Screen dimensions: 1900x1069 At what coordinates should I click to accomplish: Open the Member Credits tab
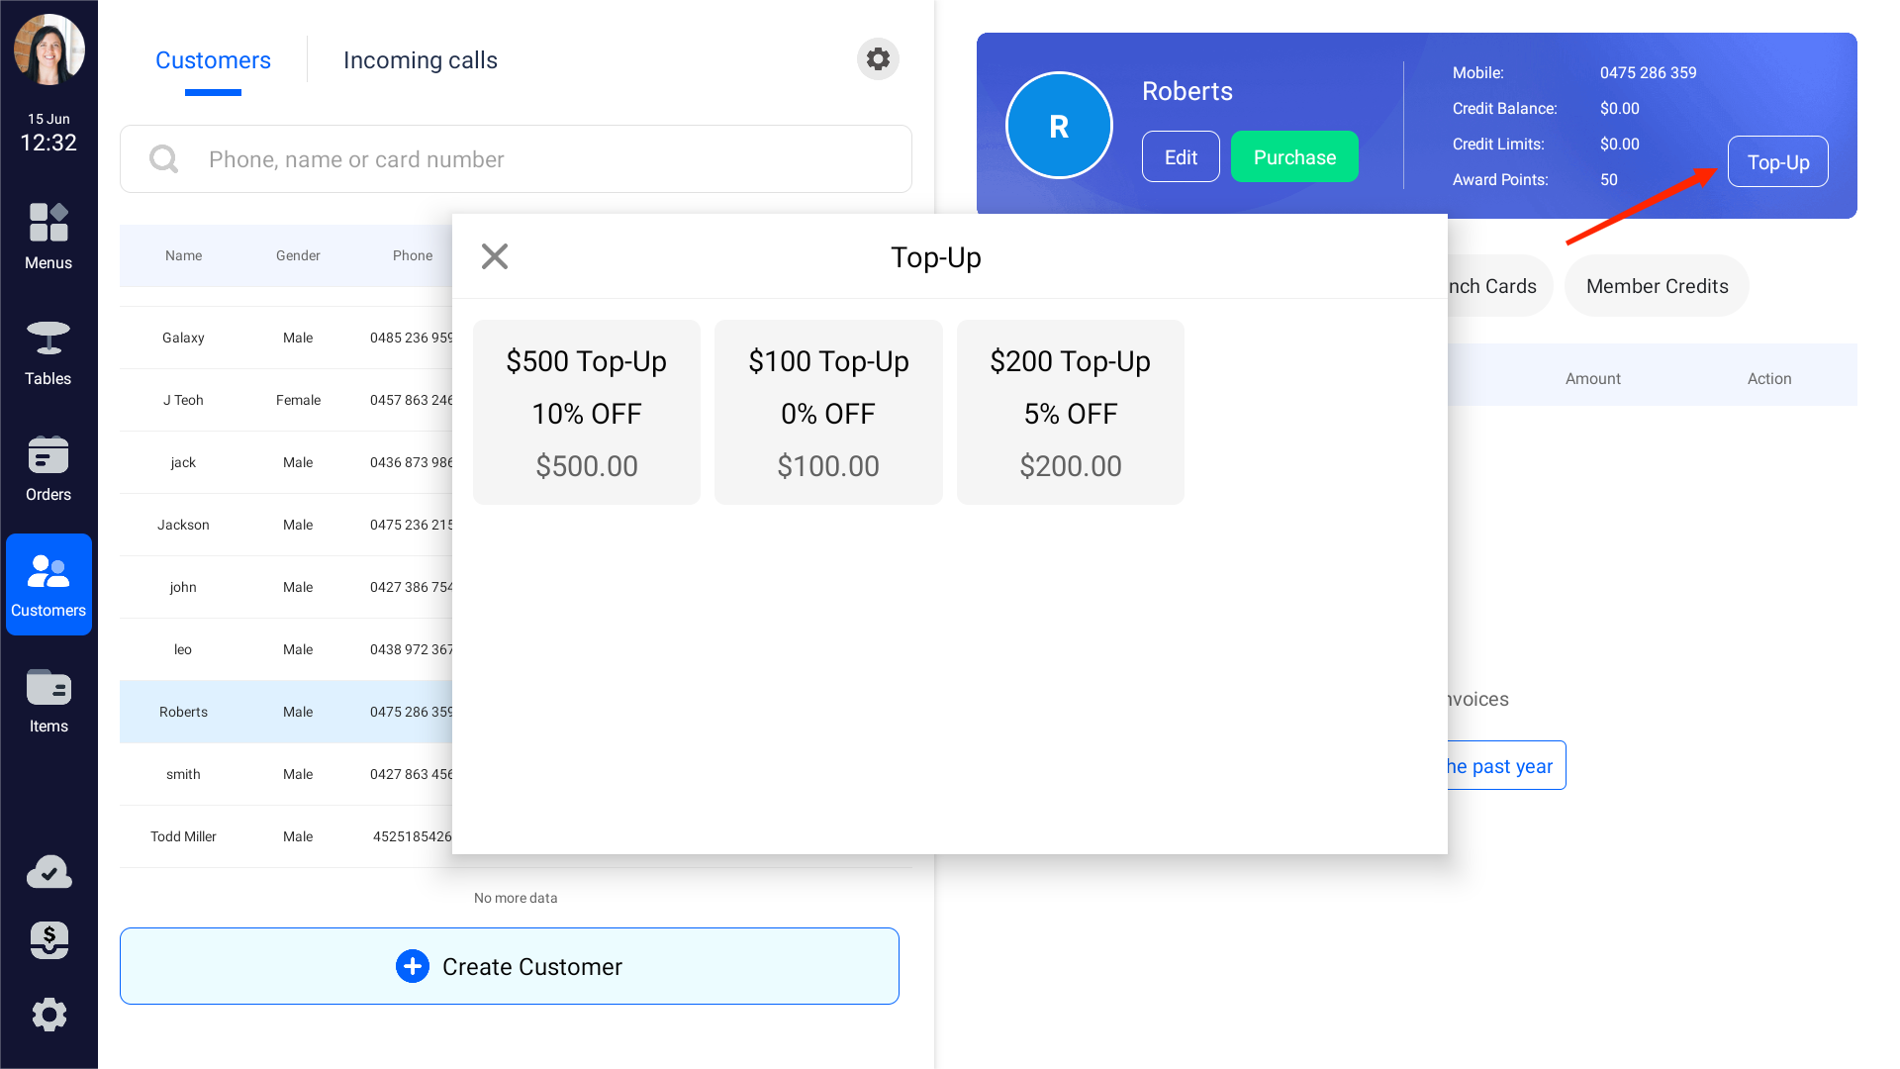1657,286
